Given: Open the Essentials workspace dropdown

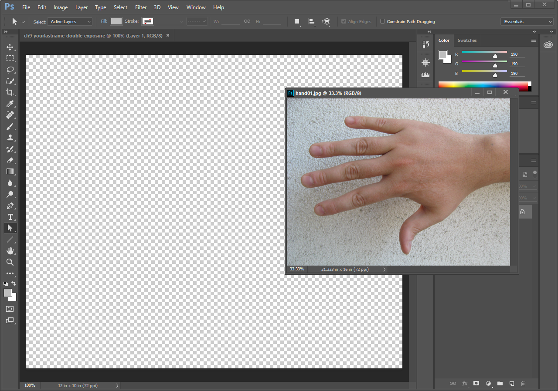Looking at the screenshot, I should (527, 21).
